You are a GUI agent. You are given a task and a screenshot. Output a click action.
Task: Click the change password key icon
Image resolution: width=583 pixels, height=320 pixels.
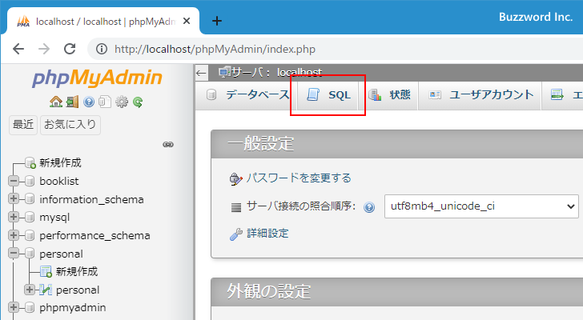pos(235,179)
